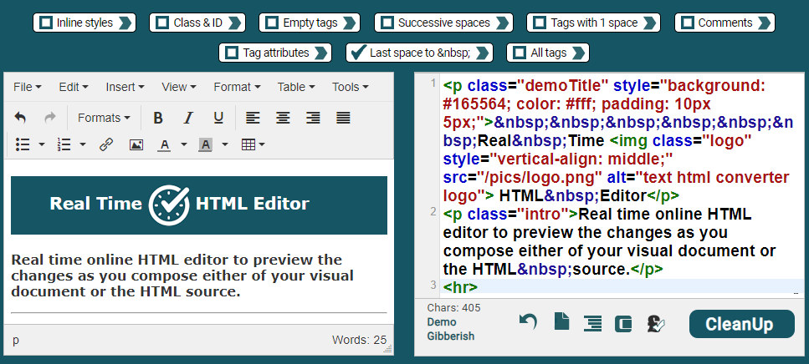
Task: Check the Comments removal option
Action: point(688,23)
